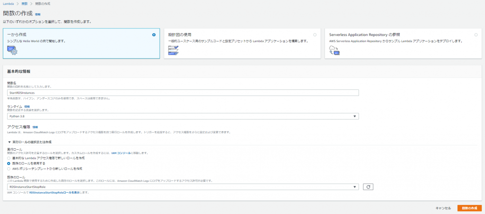The width and height of the screenshot is (485, 214).
Task: Click the 情報 link next to ランタイム
Action: click(x=27, y=106)
